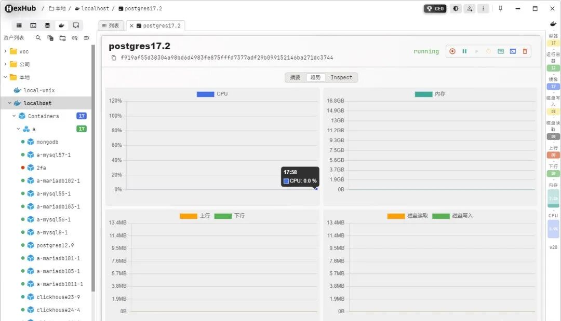Toggle the 上行 upload legend swatch
561x321 pixels.
(189, 216)
